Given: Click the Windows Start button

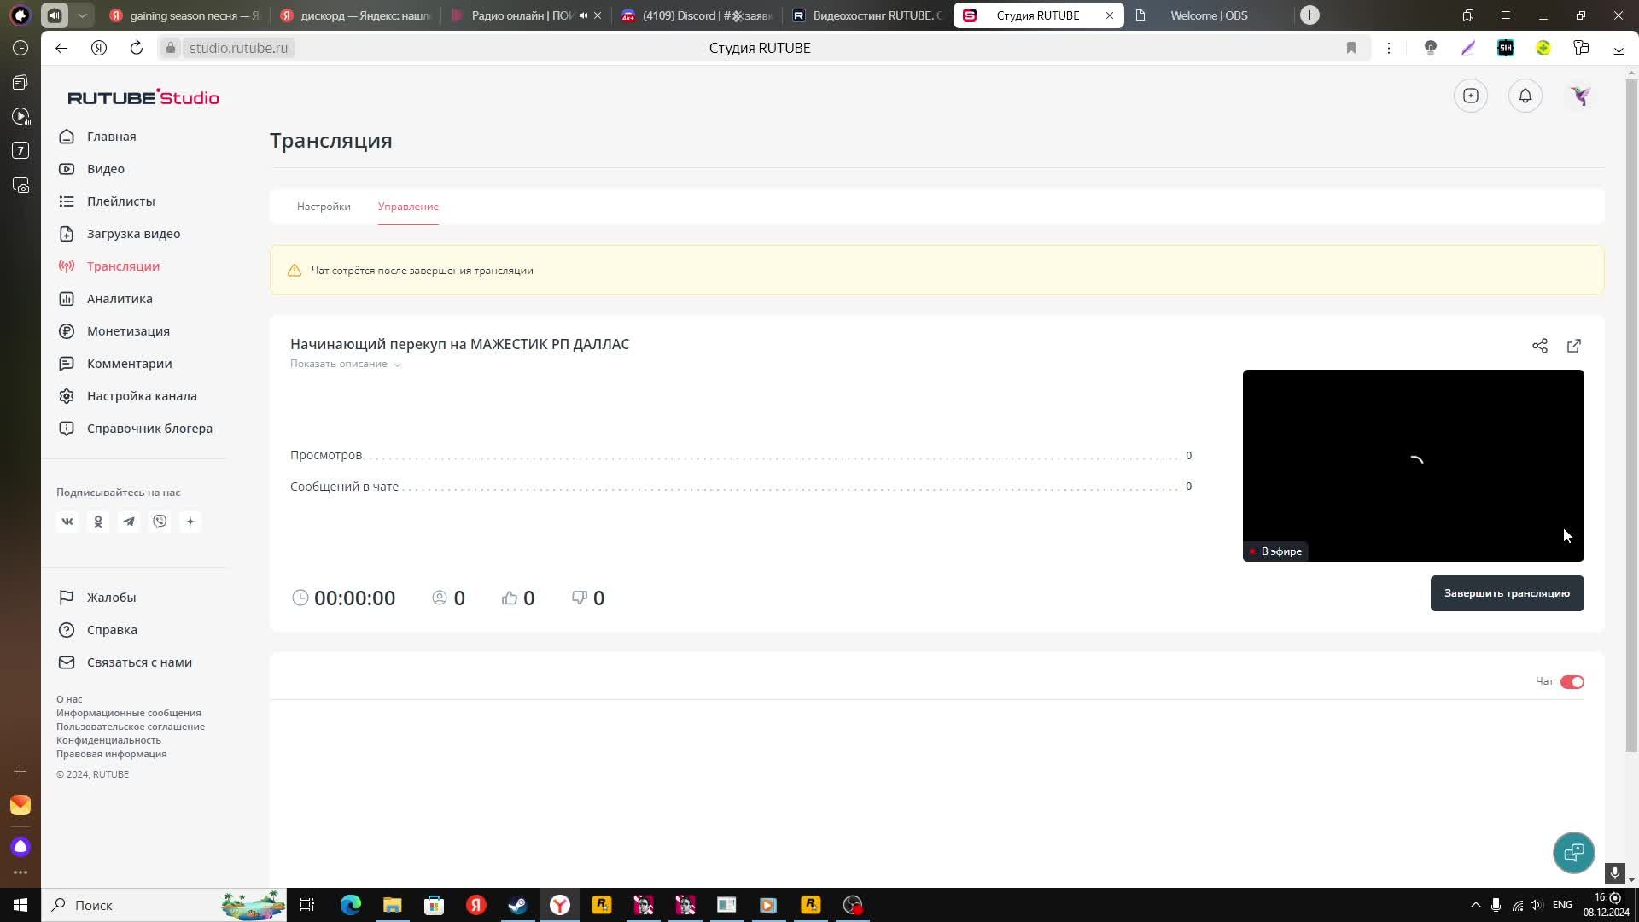Looking at the screenshot, I should pos(20,905).
